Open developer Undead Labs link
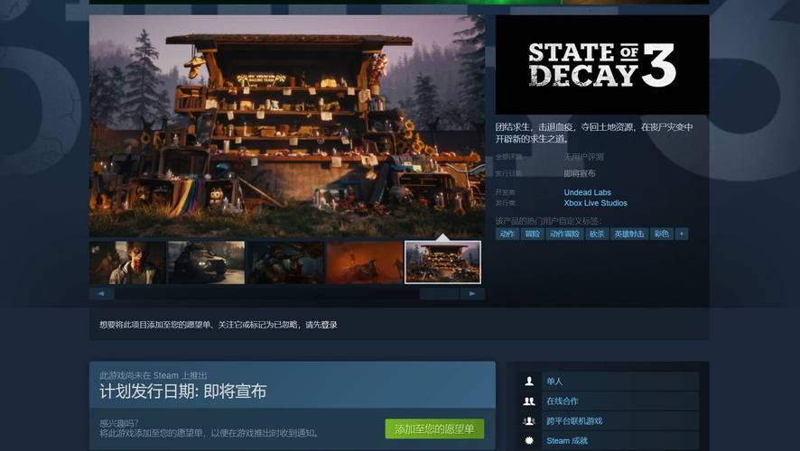Image resolution: width=800 pixels, height=451 pixels. 587,192
